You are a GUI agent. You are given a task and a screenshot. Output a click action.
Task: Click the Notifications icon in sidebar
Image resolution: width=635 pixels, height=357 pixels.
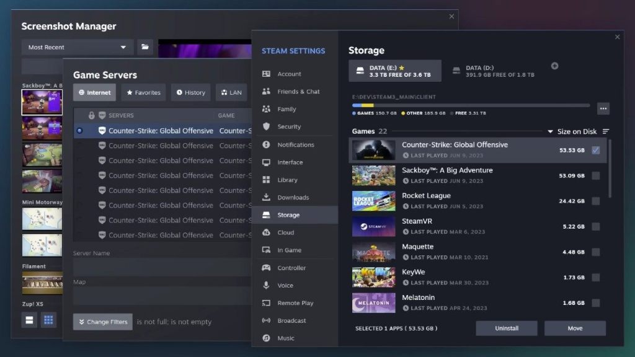266,144
